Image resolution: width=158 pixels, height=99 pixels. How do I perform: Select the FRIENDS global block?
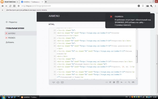[x=12, y=38]
